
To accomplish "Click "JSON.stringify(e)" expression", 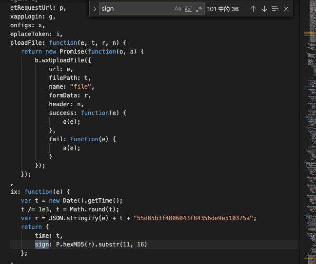I will point(79,218).
